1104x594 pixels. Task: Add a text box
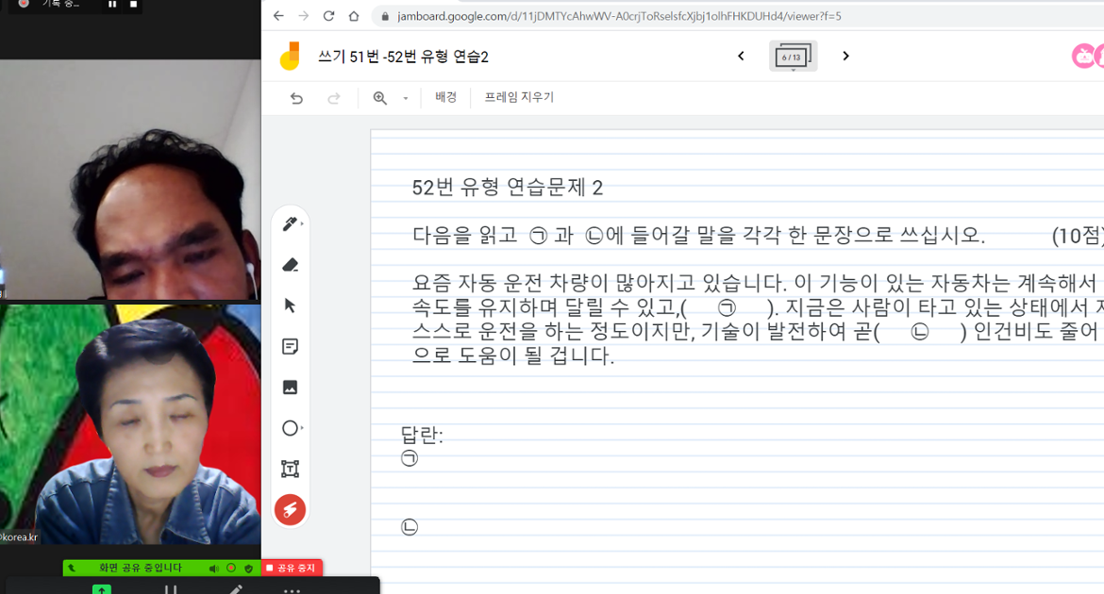pos(290,469)
